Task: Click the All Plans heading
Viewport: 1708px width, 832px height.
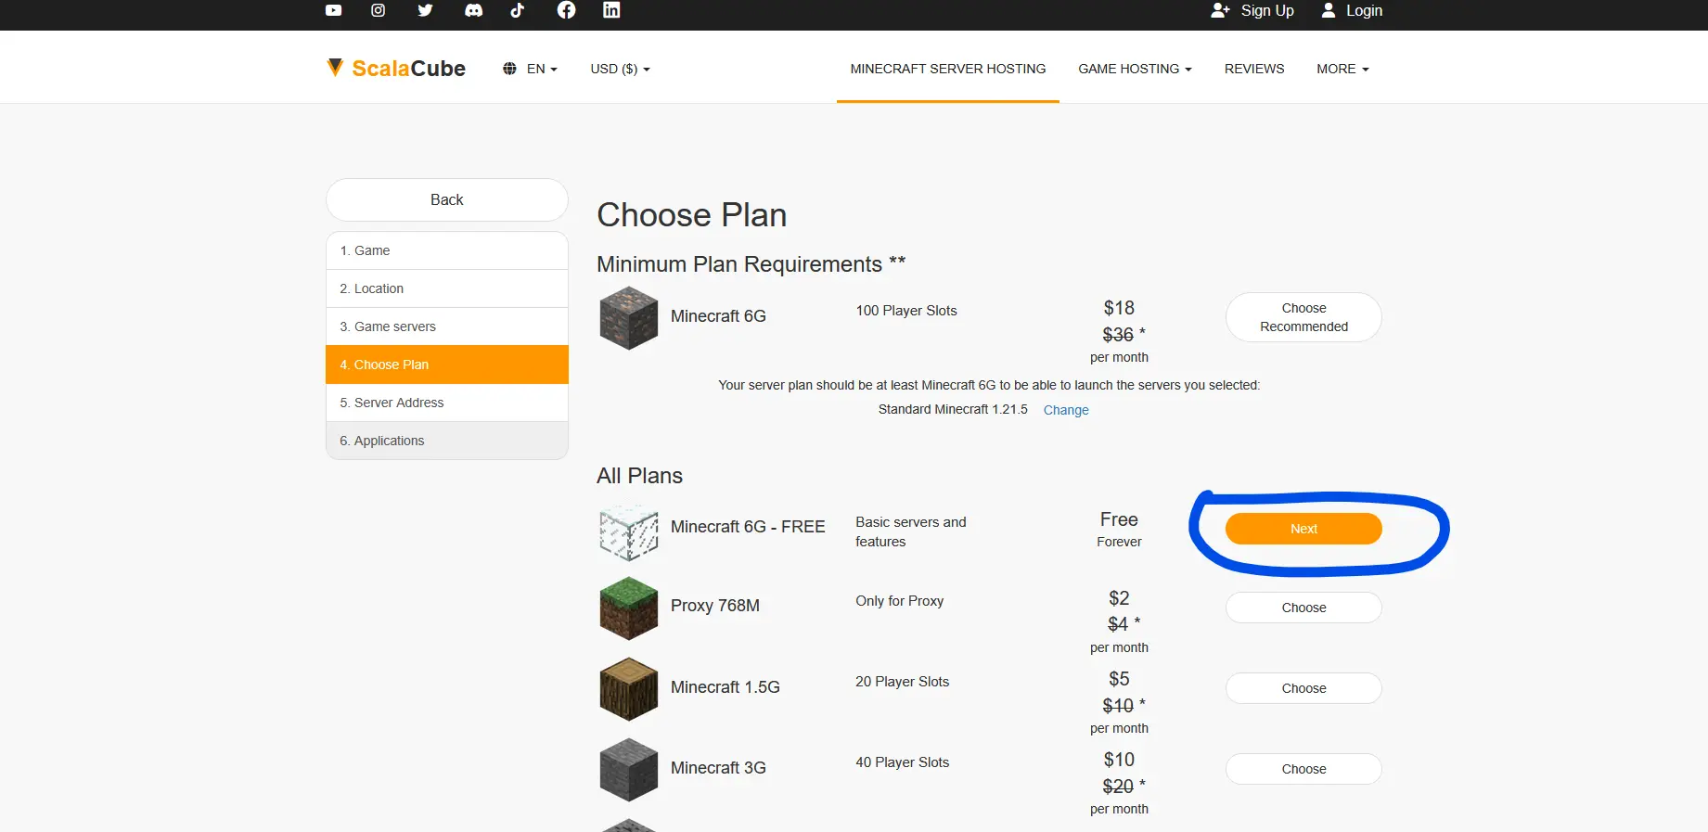Action: pyautogui.click(x=640, y=476)
